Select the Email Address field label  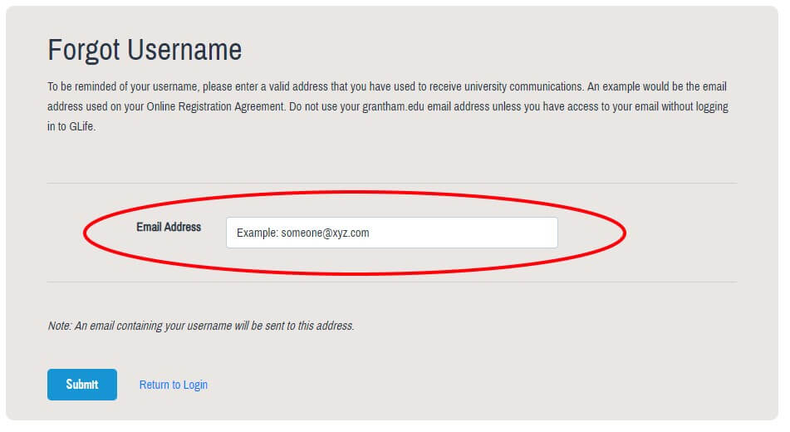(x=169, y=227)
